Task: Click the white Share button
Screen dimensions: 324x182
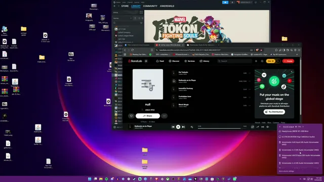Action: [x=148, y=116]
